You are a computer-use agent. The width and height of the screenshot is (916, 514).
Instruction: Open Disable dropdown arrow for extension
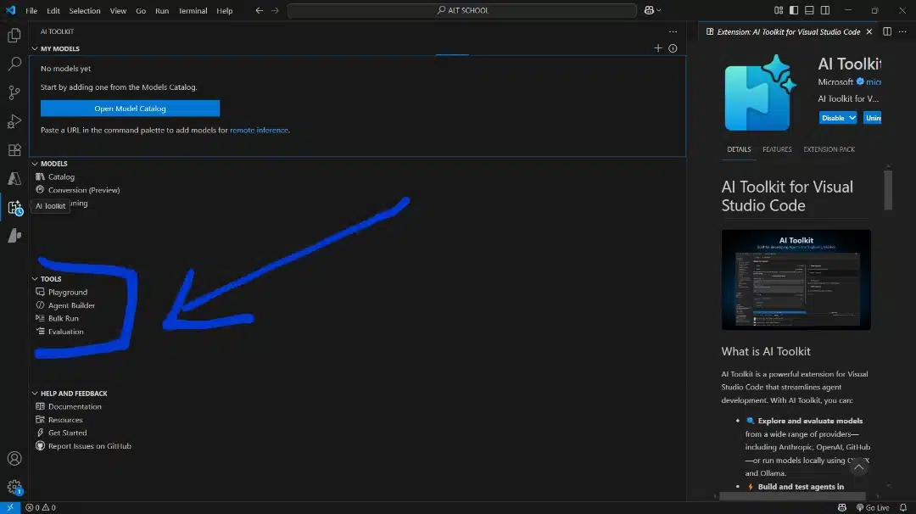[x=852, y=118]
